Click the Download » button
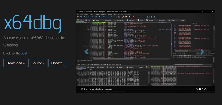This screenshot has height=105, width=222. (16, 63)
